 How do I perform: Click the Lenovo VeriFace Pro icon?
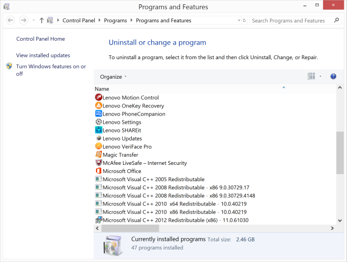pyautogui.click(x=99, y=146)
